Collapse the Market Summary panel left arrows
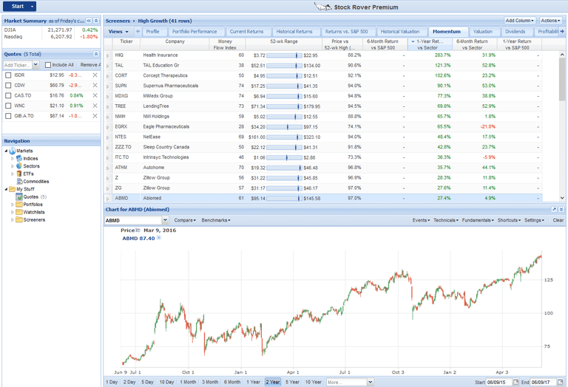This screenshot has height=387, width=568. 89,21
